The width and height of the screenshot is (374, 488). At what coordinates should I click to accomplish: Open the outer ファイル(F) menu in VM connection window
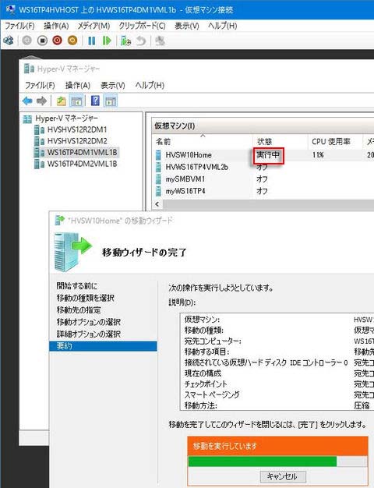tap(19, 26)
